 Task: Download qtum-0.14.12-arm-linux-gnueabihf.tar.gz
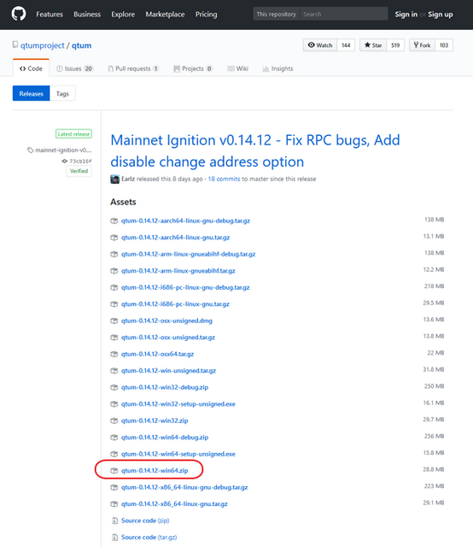178,271
